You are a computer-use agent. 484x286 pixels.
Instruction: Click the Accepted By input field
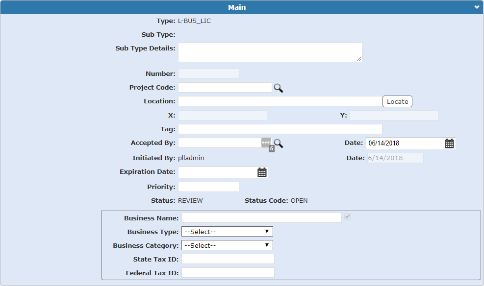click(x=221, y=142)
